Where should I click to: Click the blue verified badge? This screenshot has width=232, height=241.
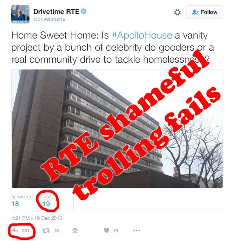(84, 11)
